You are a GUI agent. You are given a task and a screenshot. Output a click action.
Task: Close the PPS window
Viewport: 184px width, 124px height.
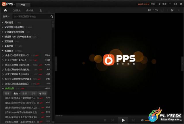pos(181,4)
